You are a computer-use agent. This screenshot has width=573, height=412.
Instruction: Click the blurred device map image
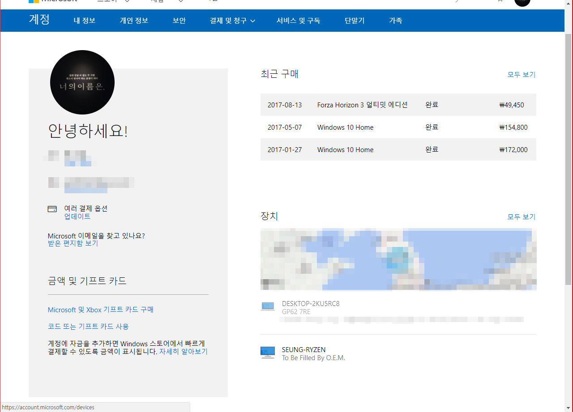398,259
